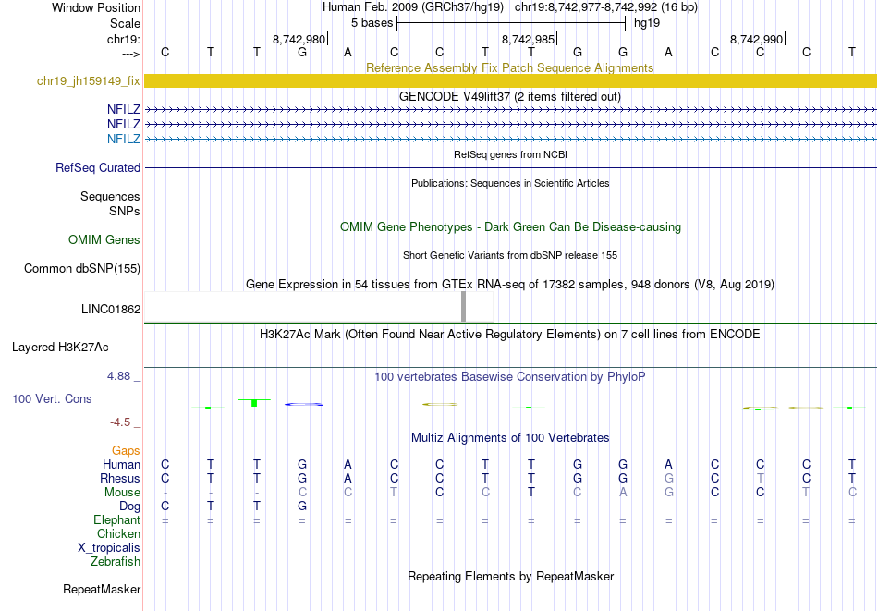Open GENCODE V49lift37 track title
This screenshot has width=878, height=611.
point(510,96)
